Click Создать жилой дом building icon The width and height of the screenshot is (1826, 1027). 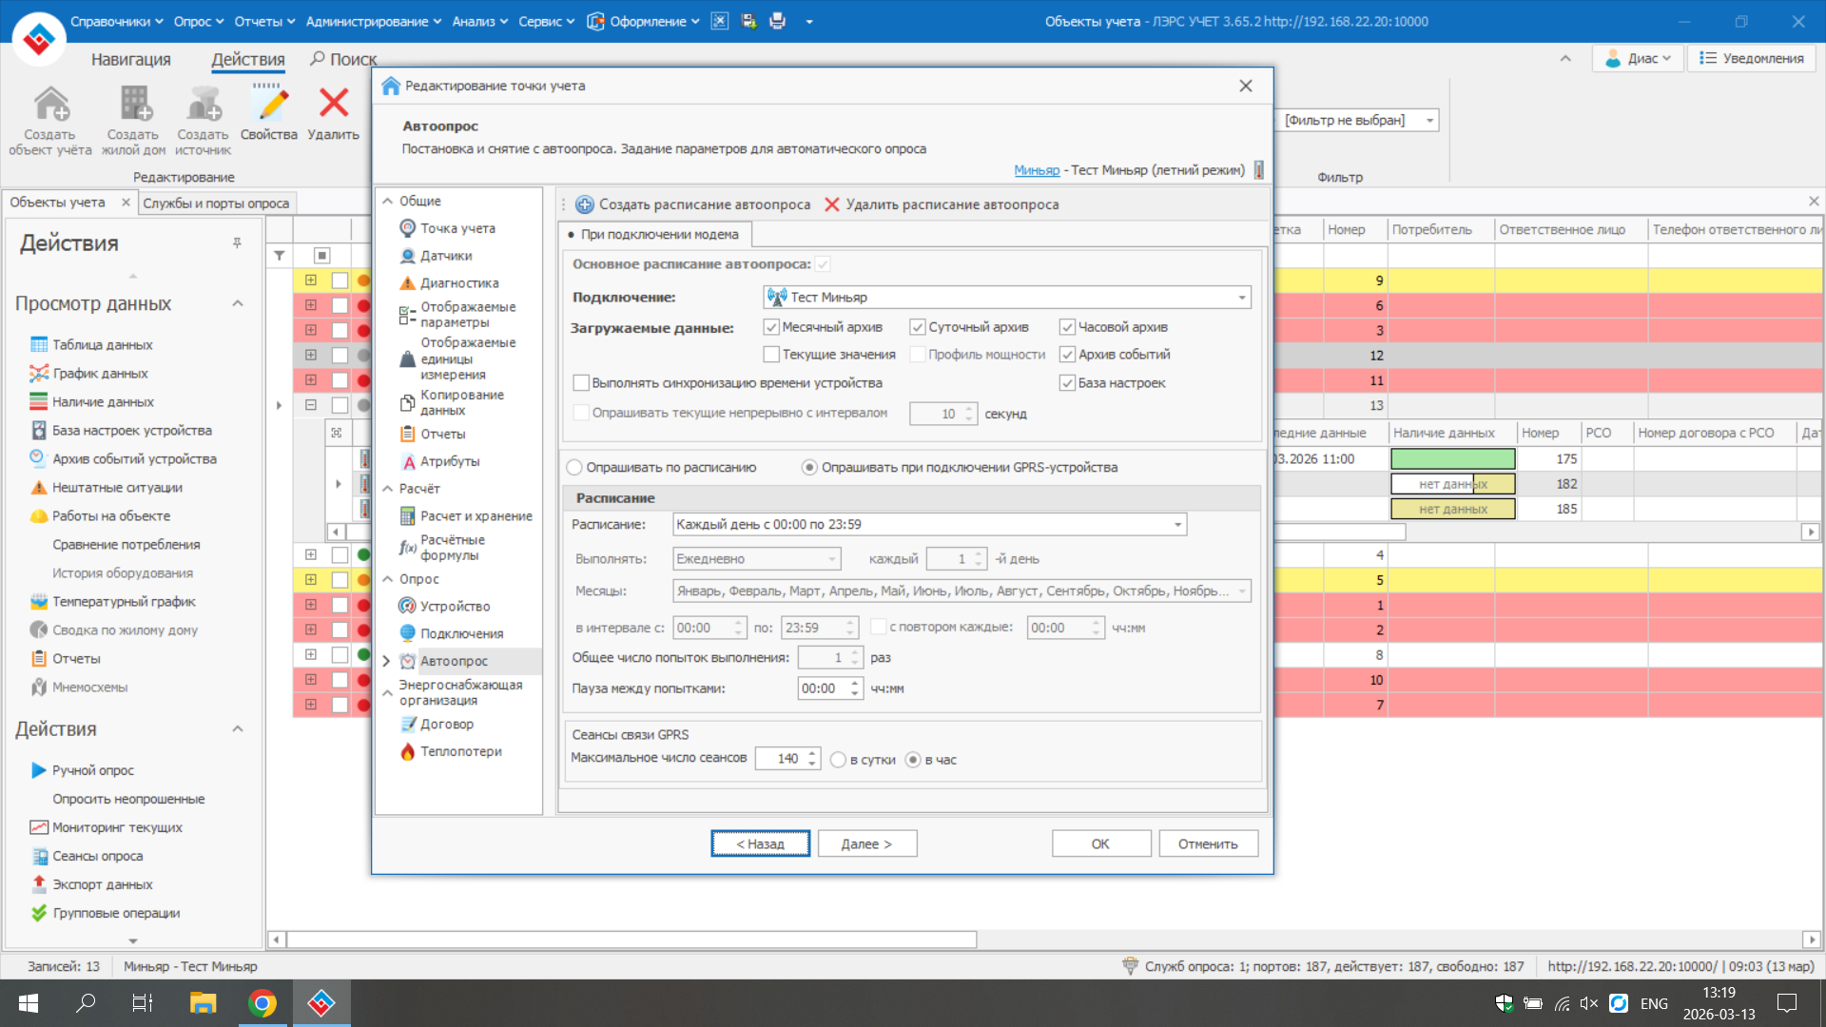(x=134, y=105)
